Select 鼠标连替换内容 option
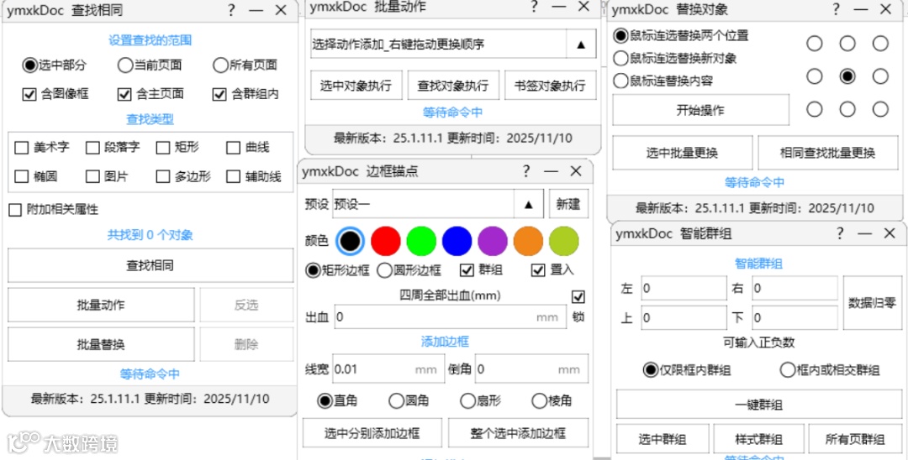Viewport: 908px width, 460px height. click(663, 81)
